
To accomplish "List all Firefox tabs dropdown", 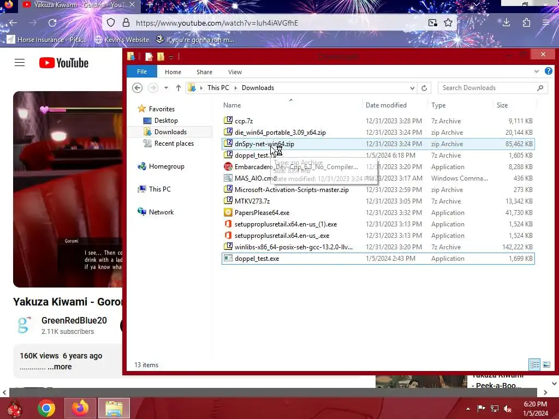I will tap(476, 4).
